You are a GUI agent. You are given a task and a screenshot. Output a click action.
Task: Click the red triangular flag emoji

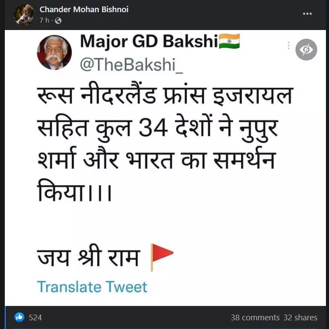click(x=162, y=257)
